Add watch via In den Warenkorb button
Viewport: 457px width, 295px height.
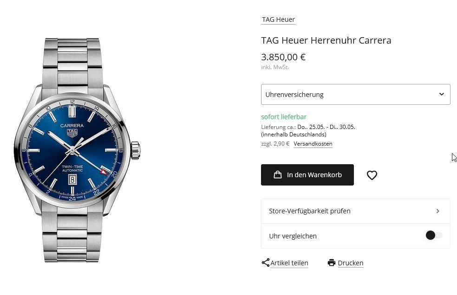click(307, 175)
